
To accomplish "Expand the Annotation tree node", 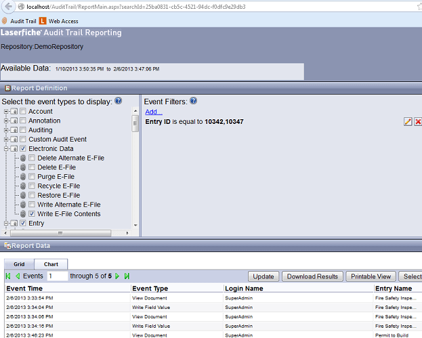I will 6,121.
